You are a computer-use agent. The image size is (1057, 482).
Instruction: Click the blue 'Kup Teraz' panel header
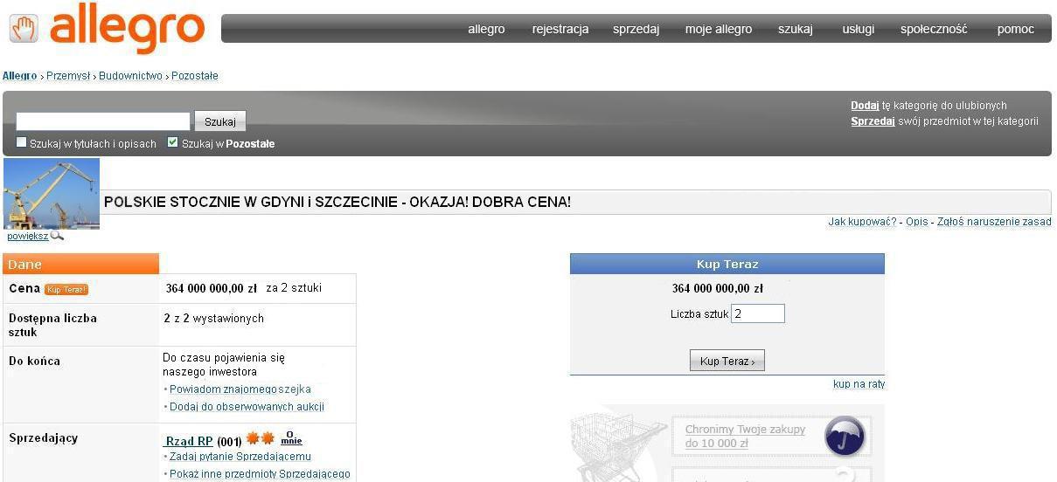727,264
